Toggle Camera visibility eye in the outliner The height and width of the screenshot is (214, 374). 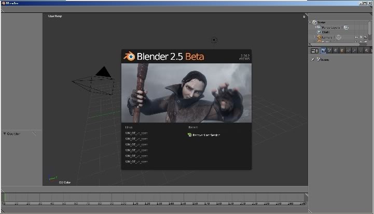coord(356,37)
